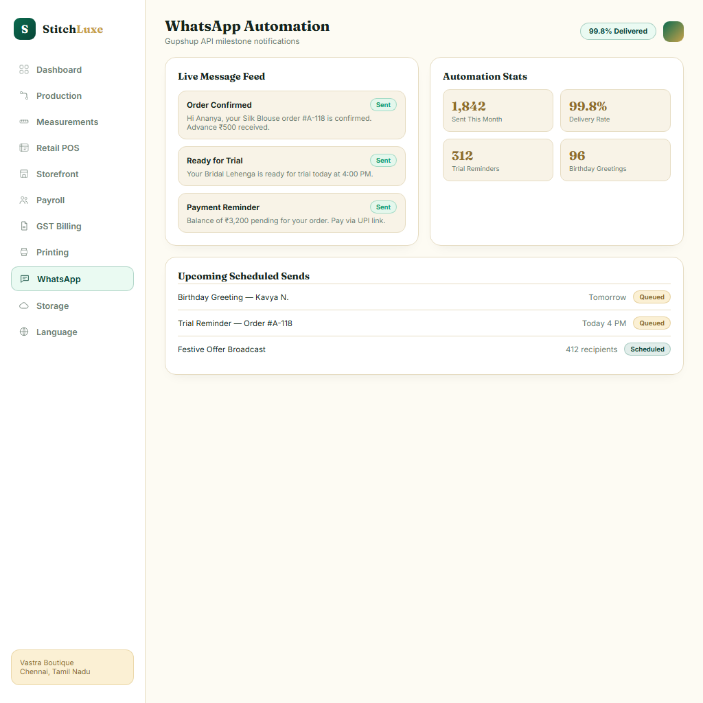Screen dimensions: 703x703
Task: Navigate to Storefront
Action: click(72, 174)
